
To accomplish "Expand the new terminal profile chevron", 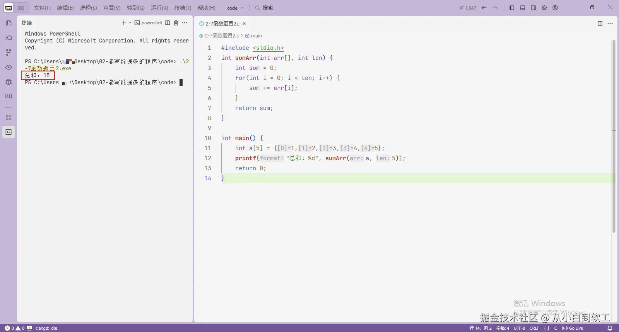I will pos(130,23).
